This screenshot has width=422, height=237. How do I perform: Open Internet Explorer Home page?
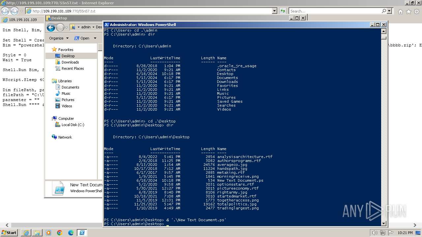(400, 12)
